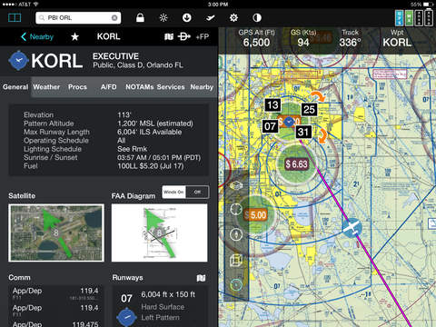Viewport: 436px width, 327px height.
Task: Open the Weather tab
Action: (x=46, y=87)
